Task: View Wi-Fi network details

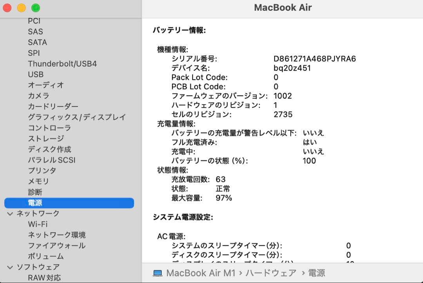Action: coord(38,224)
